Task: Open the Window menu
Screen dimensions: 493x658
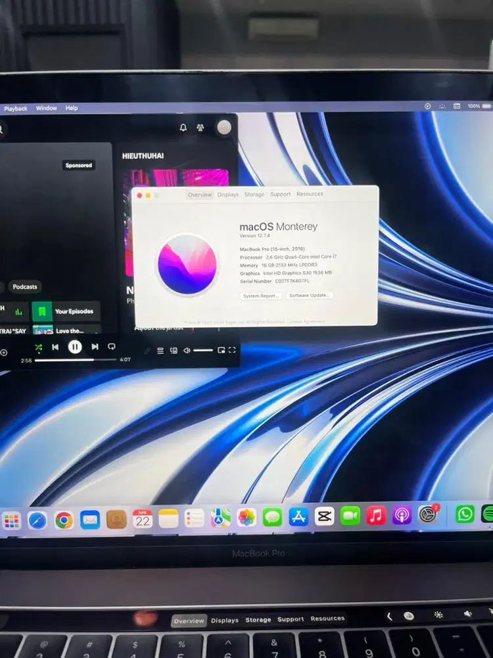Action: tap(46, 108)
